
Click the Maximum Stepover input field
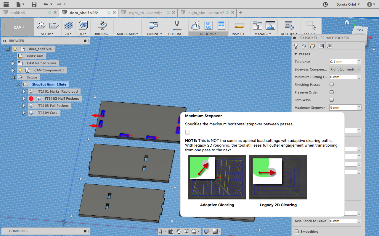tap(343, 108)
